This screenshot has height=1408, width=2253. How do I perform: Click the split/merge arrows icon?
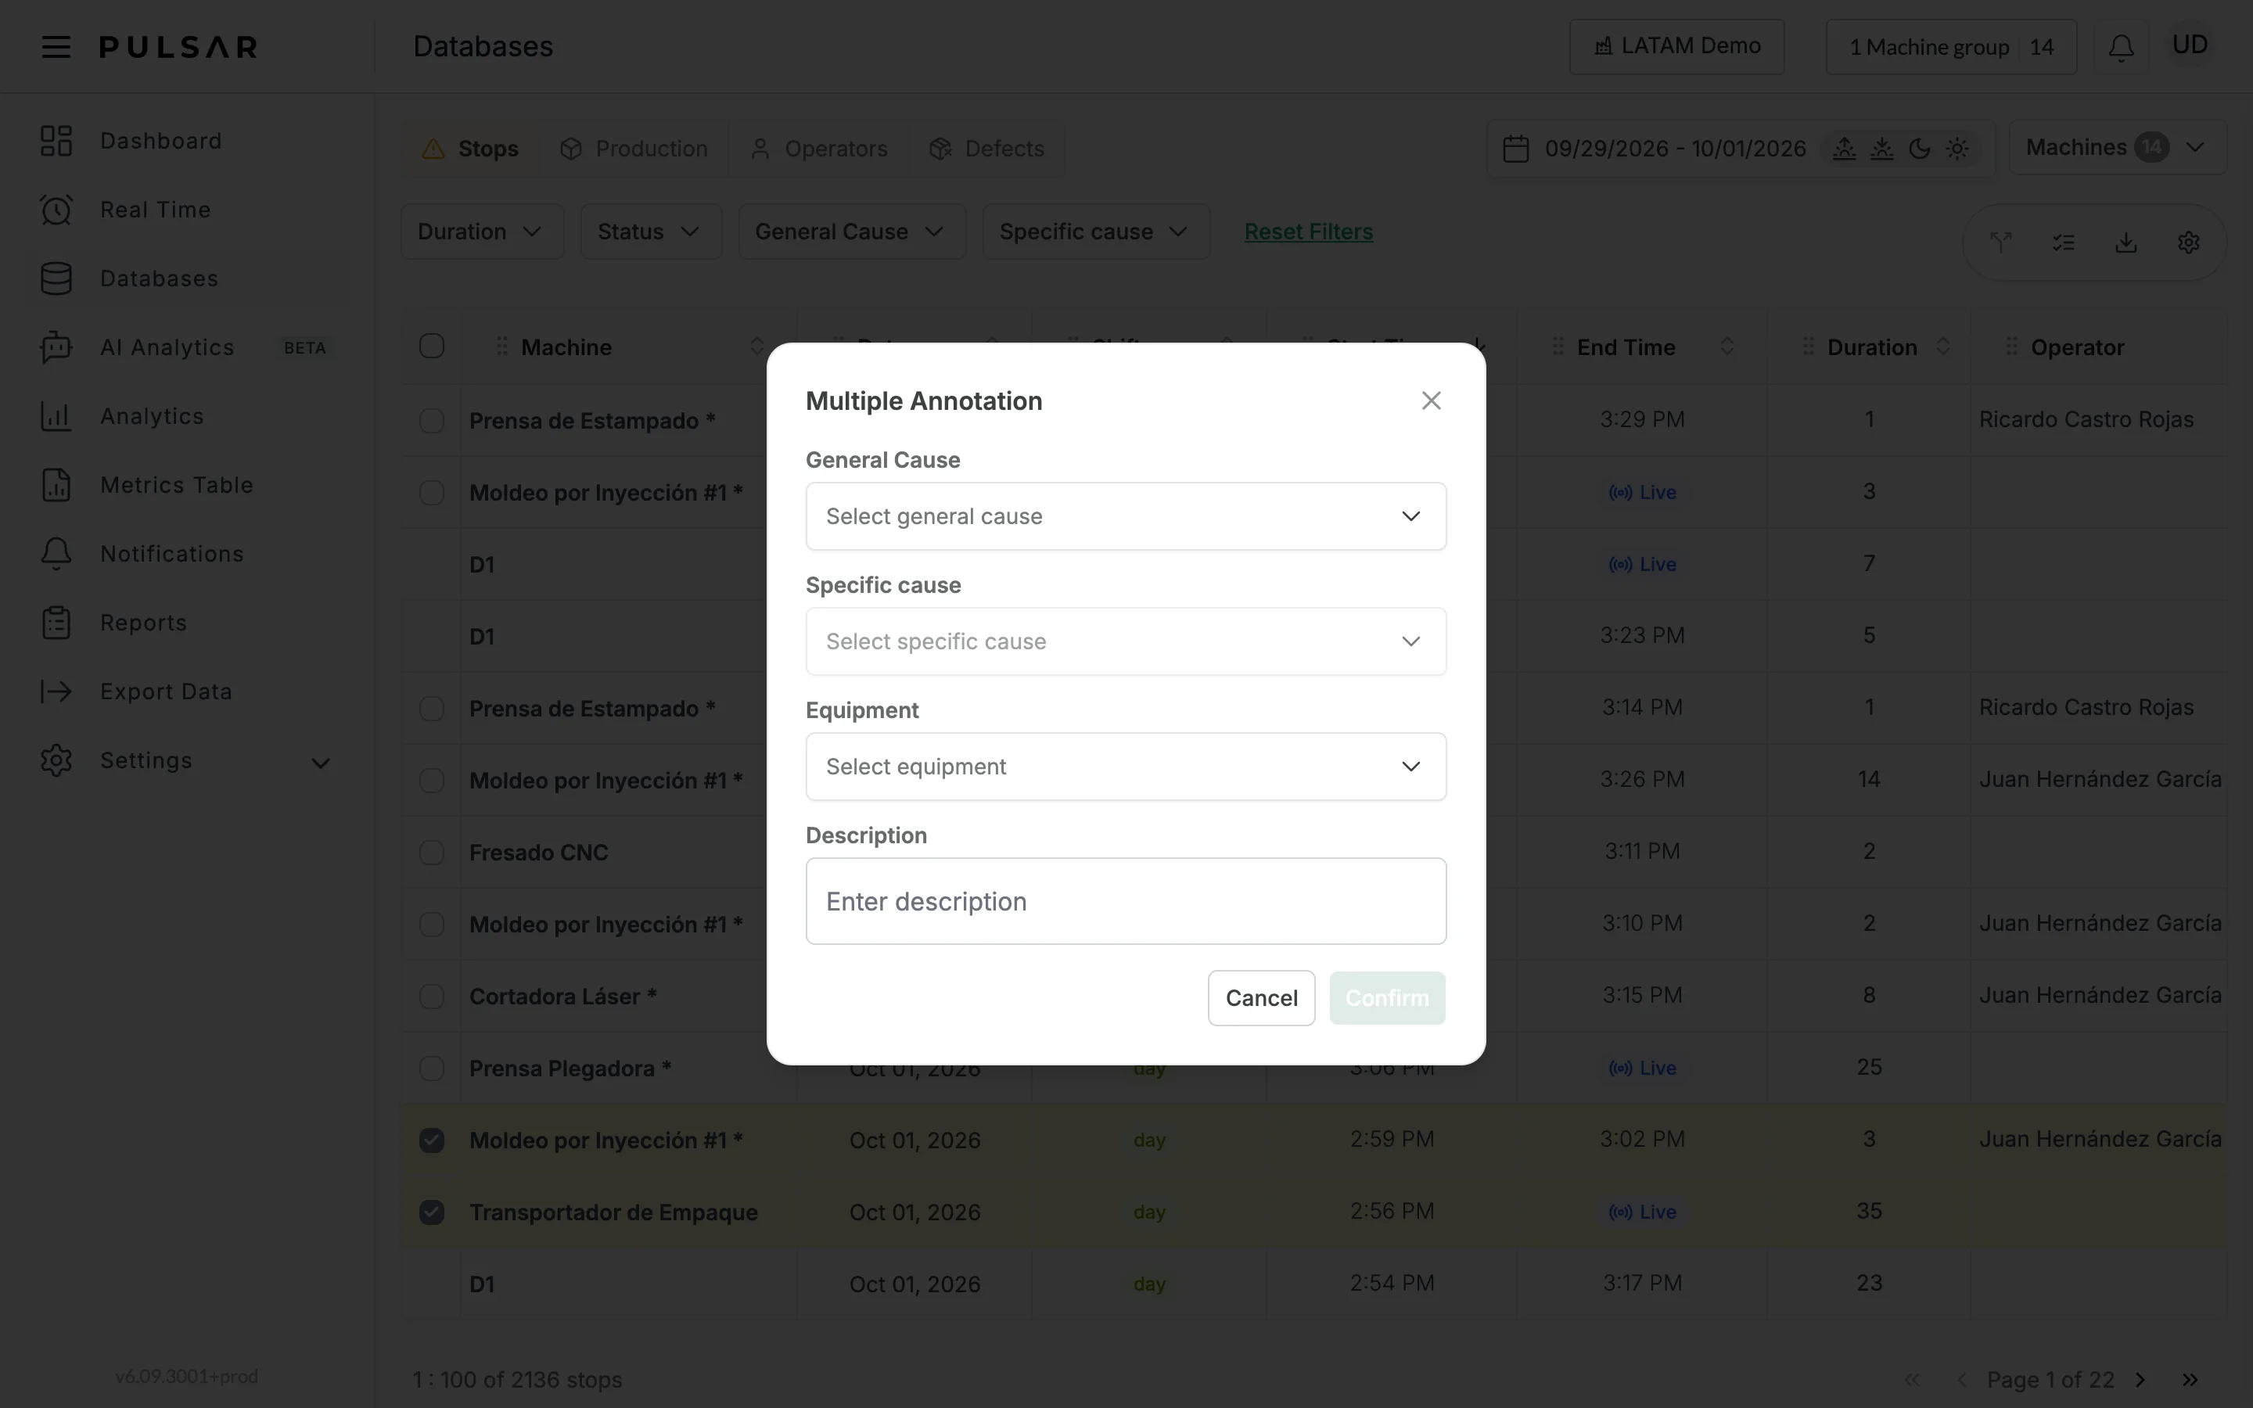click(x=2000, y=242)
